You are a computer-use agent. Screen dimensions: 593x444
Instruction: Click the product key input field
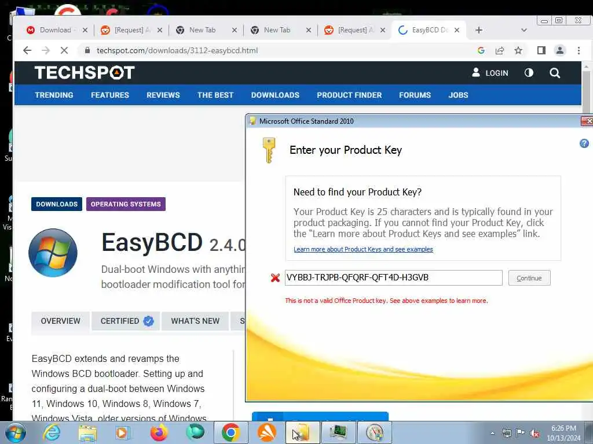[x=393, y=277]
